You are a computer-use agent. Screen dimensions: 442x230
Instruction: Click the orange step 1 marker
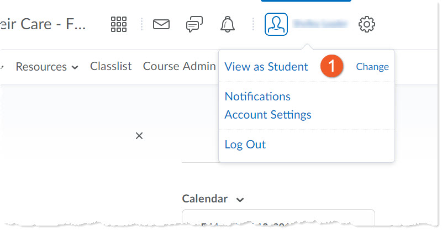(331, 66)
